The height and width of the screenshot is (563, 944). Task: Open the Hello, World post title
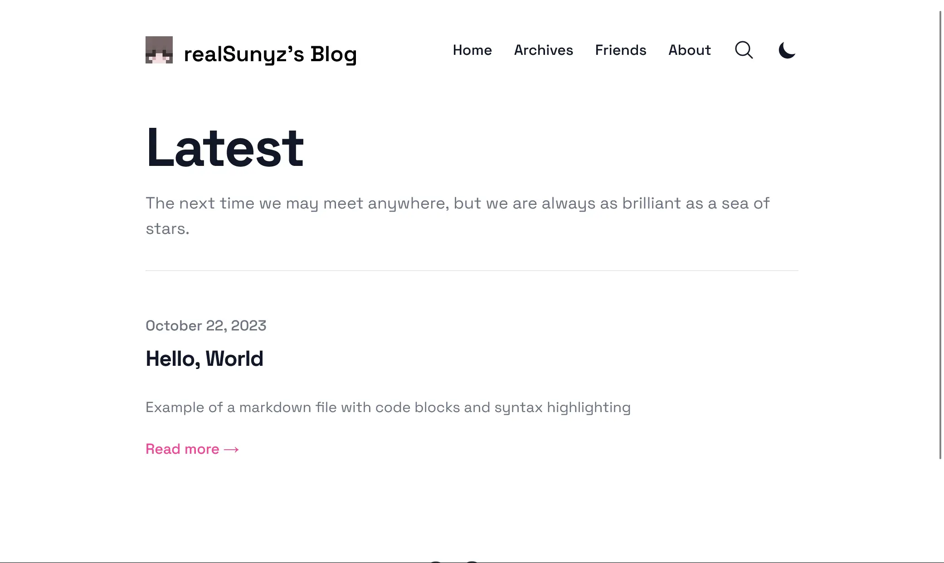(x=204, y=359)
